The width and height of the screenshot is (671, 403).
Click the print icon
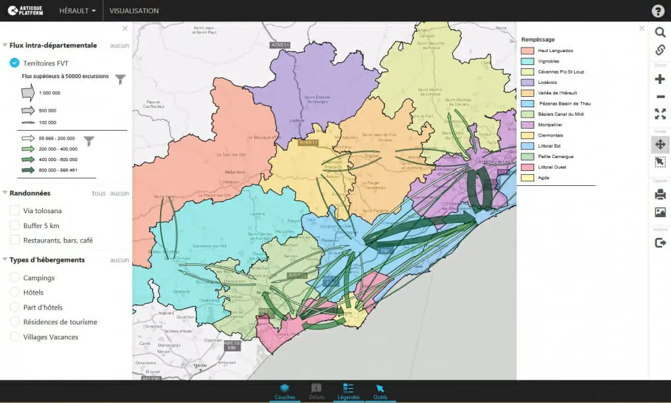click(660, 194)
